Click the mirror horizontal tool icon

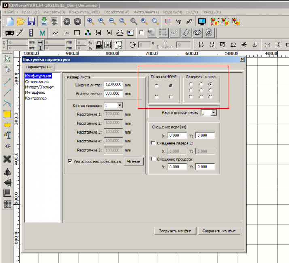click(x=7, y=172)
